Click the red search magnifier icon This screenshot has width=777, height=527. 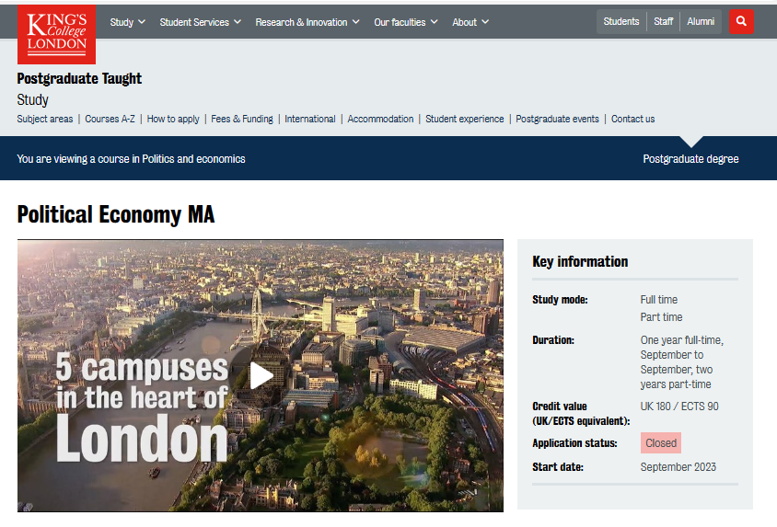[741, 22]
